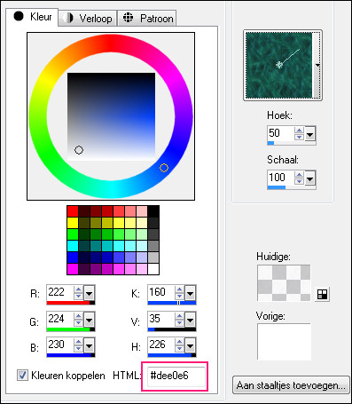Expand the pattern thumbnail dropdown arrow

(x=317, y=65)
